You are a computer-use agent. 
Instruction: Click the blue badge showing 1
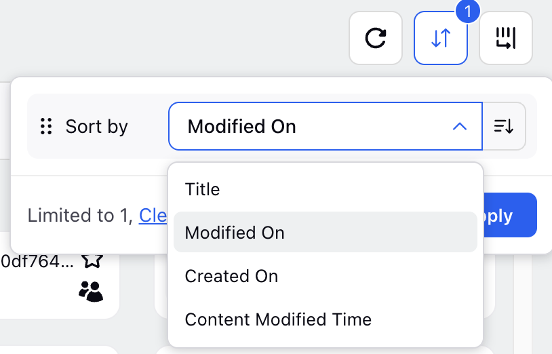468,12
